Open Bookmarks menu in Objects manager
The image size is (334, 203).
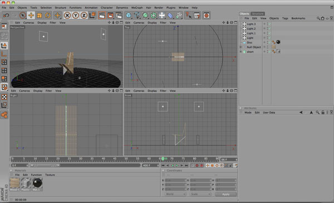[298, 18]
